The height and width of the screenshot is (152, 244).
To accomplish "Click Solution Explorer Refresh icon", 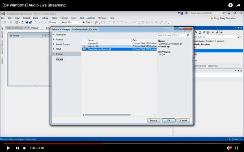I will click(200, 32).
